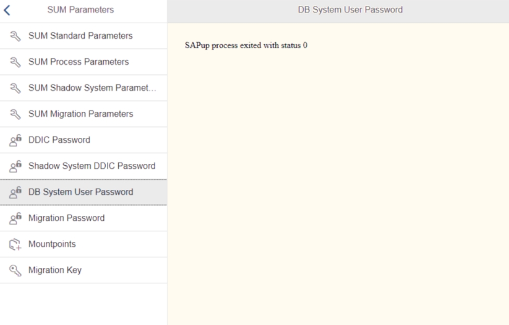The height and width of the screenshot is (325, 509).
Task: Click the SAPup process exited status text
Action: (246, 46)
